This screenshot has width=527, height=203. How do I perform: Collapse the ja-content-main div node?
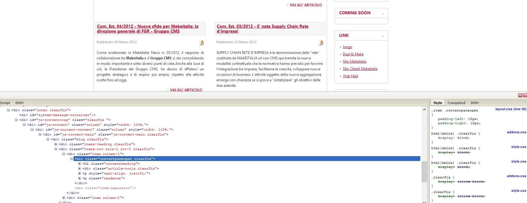tap(40, 135)
